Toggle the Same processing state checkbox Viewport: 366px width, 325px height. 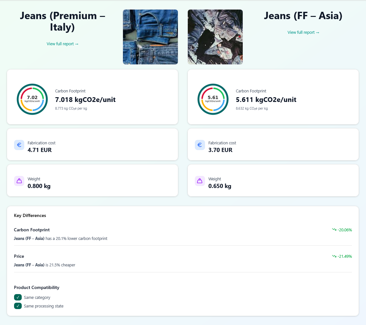pyautogui.click(x=18, y=306)
